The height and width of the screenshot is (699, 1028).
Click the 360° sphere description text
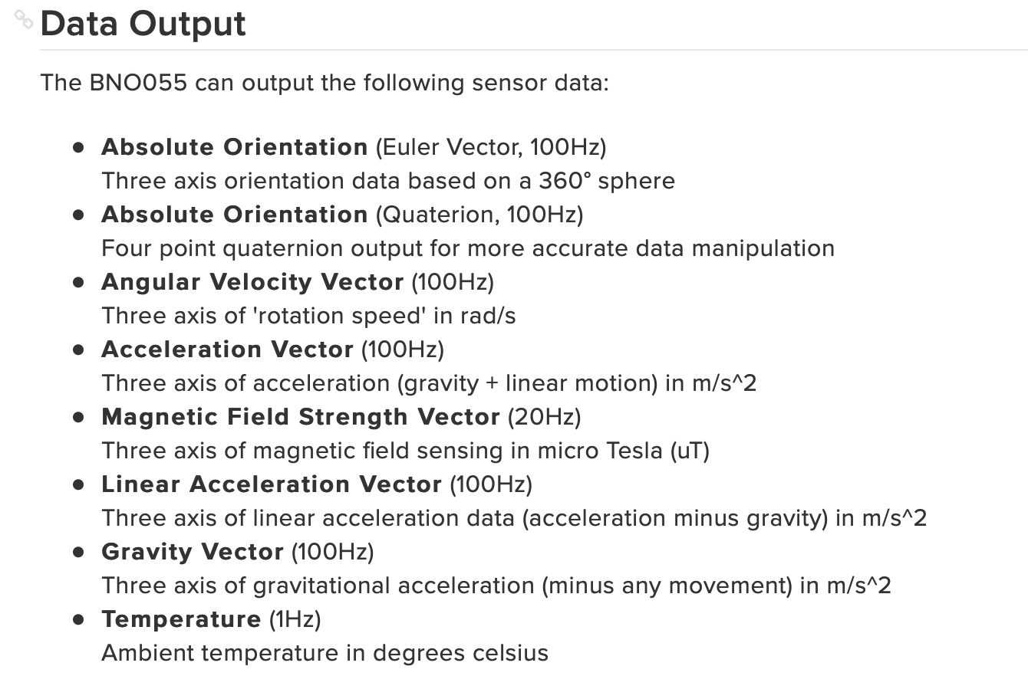(388, 181)
